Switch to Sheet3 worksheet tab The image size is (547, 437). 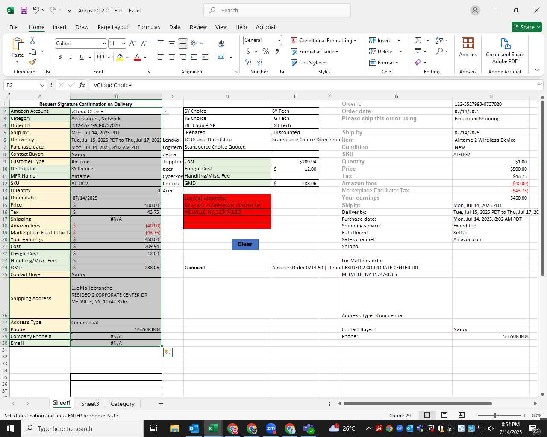coord(90,404)
